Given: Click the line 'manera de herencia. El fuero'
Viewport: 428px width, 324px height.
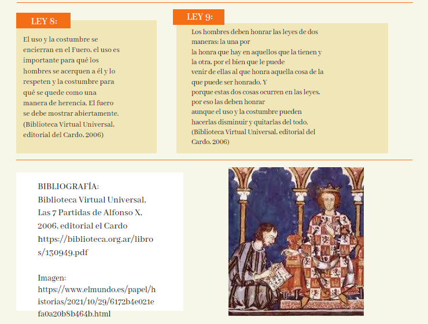Looking at the screenshot, I should (68, 103).
